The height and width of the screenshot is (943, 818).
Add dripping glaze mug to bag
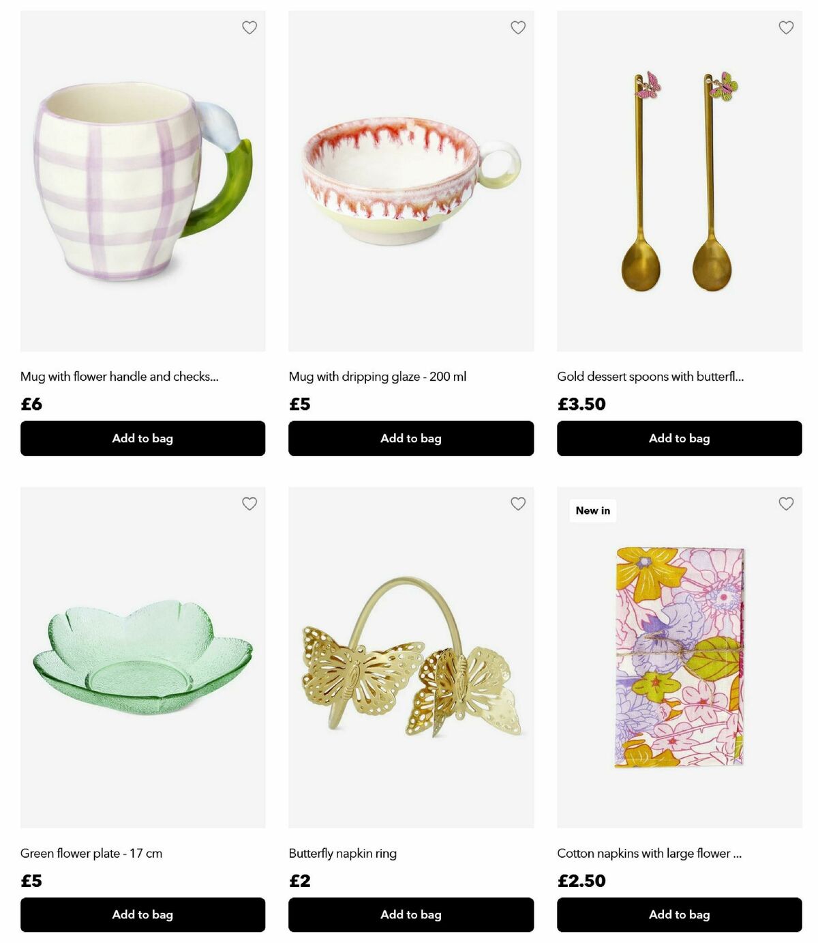[x=411, y=438]
